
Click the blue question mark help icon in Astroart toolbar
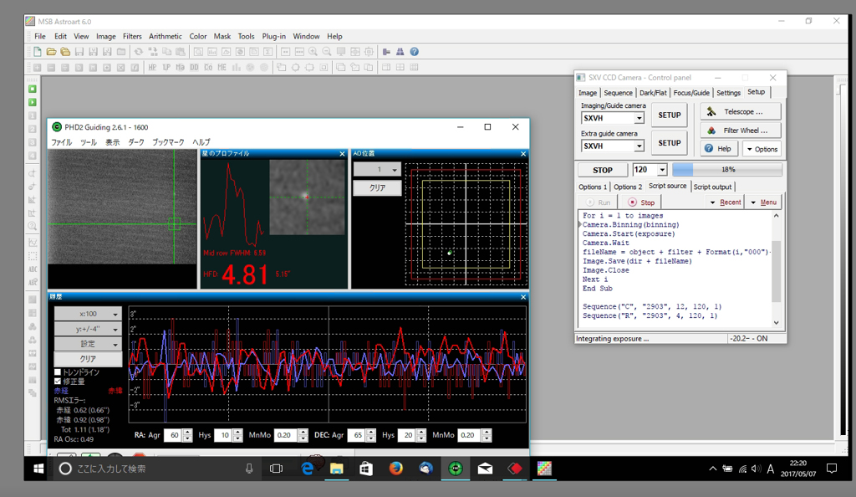click(x=415, y=52)
